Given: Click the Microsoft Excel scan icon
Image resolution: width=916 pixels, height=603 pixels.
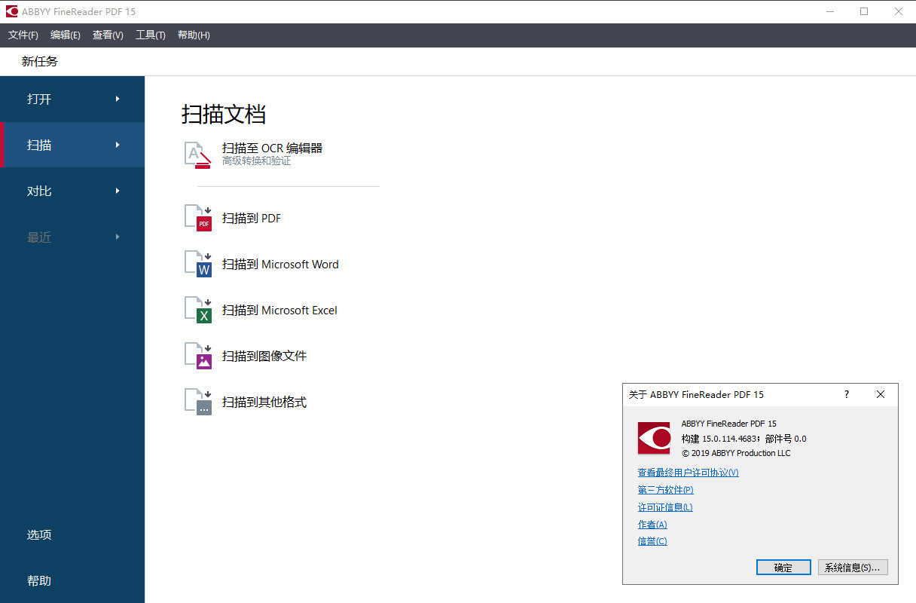Looking at the screenshot, I should pyautogui.click(x=198, y=310).
